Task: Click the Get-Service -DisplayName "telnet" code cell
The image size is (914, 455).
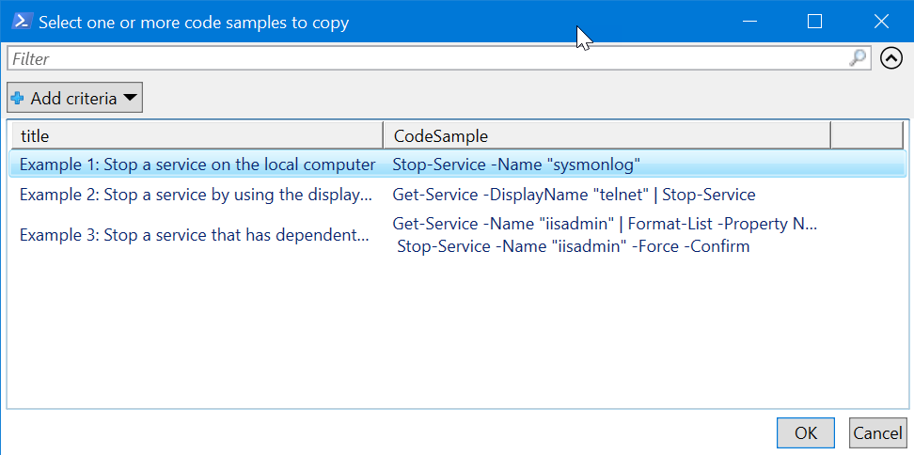Action: click(574, 195)
